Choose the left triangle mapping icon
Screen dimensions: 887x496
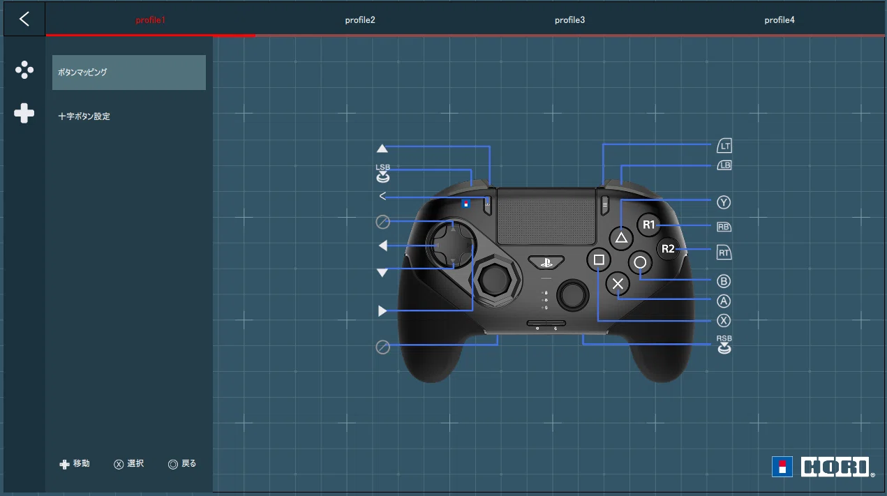click(382, 246)
